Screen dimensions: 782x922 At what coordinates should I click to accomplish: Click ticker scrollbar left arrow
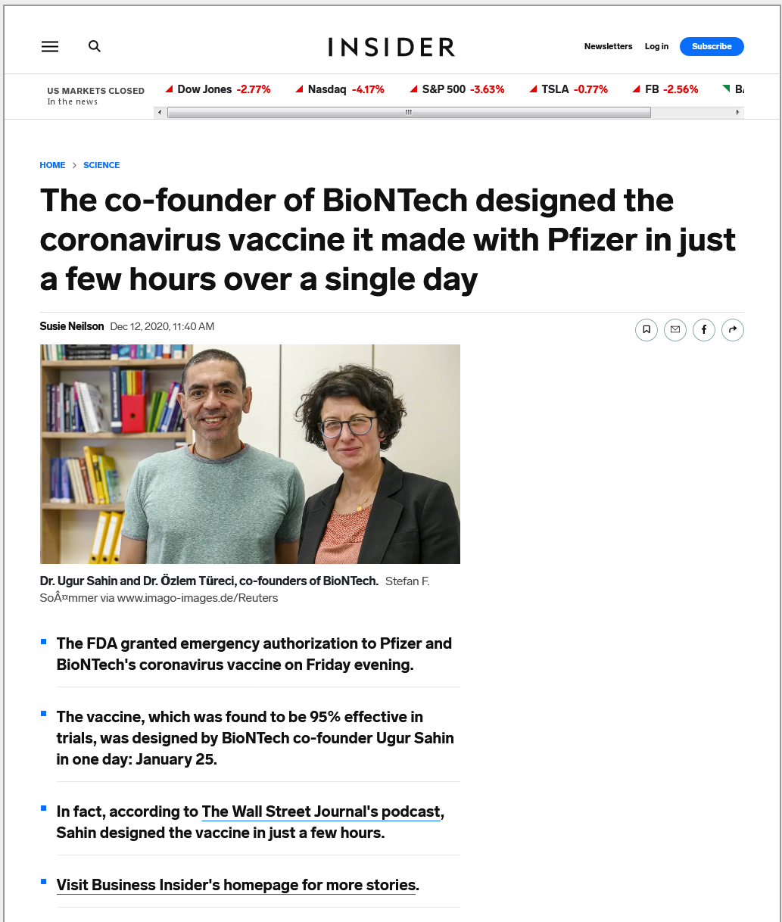click(159, 113)
